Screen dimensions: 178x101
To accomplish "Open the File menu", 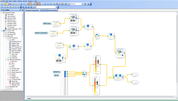I will [3, 1].
